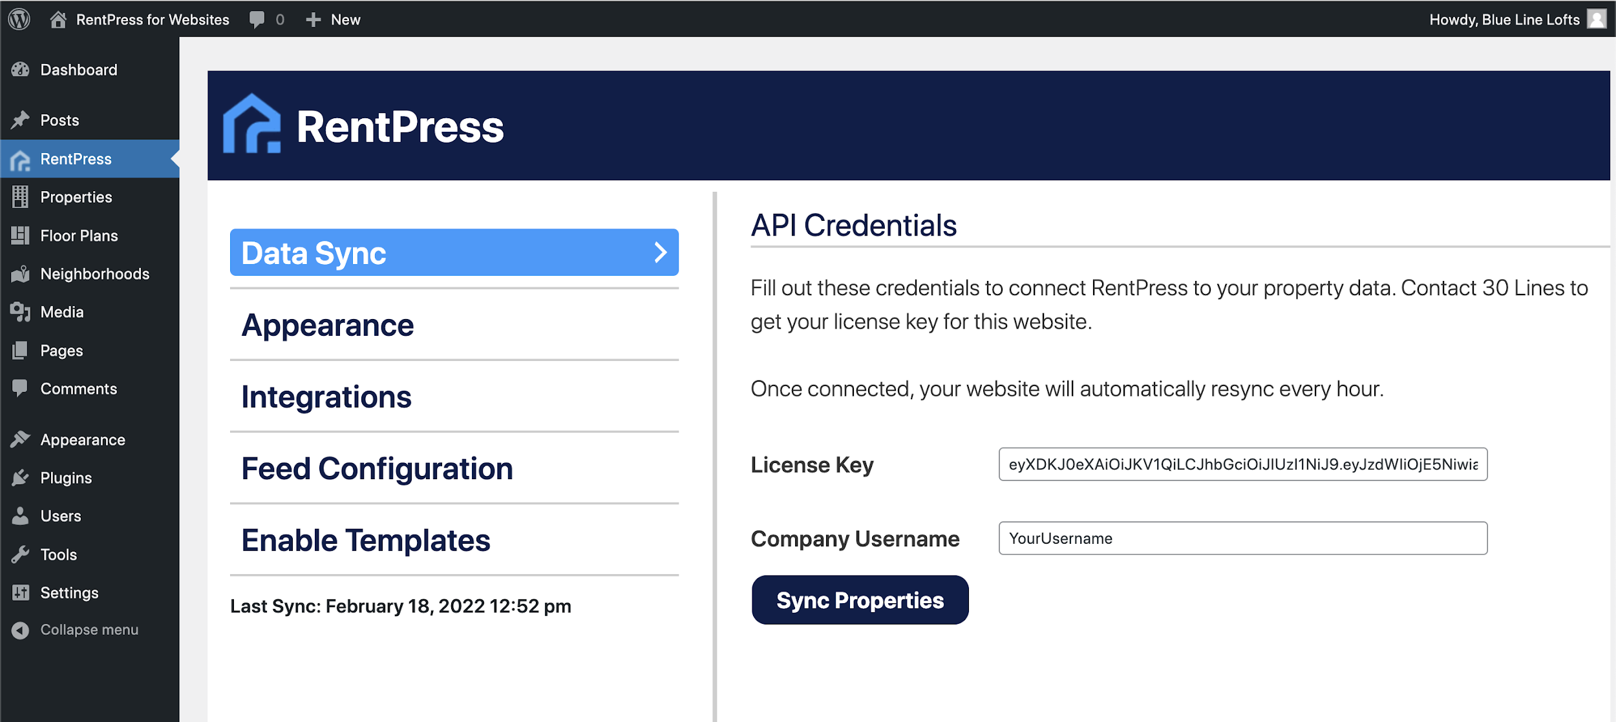Click the comment count 0 in admin bar

tap(280, 20)
